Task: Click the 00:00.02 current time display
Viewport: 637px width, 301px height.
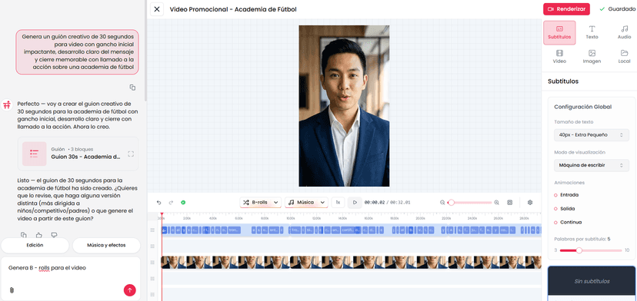Action: (374, 203)
